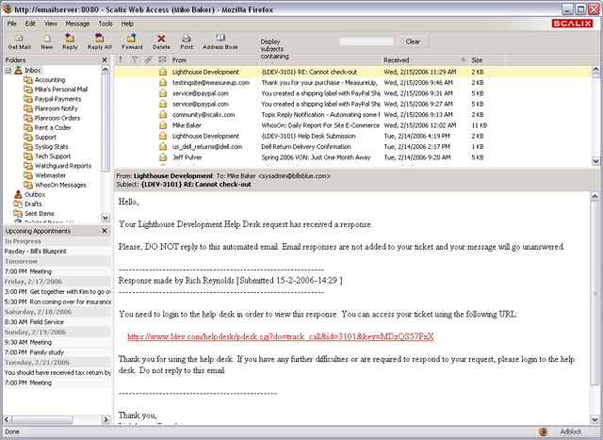The width and height of the screenshot is (603, 440).
Task: Click the Sent Items folder icon
Action: [x=18, y=213]
